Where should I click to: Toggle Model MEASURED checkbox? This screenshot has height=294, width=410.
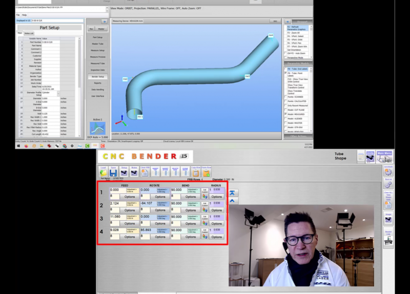point(286,114)
